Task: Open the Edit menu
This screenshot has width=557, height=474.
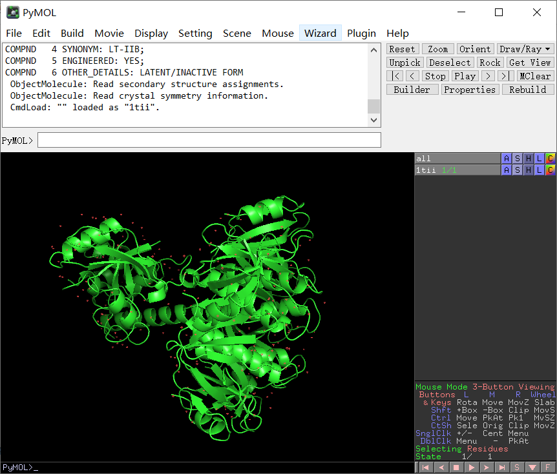Action: click(41, 34)
